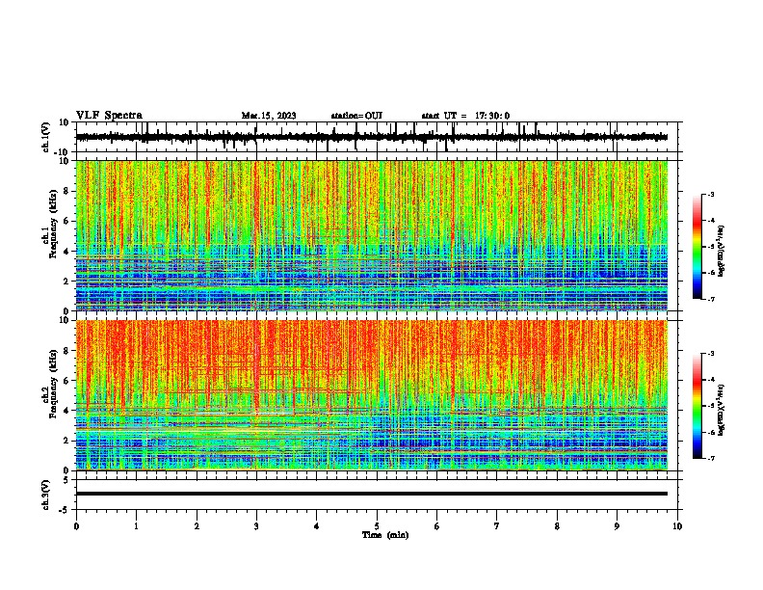
Task: Click the ch.1 color scale bar
Action: [x=697, y=247]
